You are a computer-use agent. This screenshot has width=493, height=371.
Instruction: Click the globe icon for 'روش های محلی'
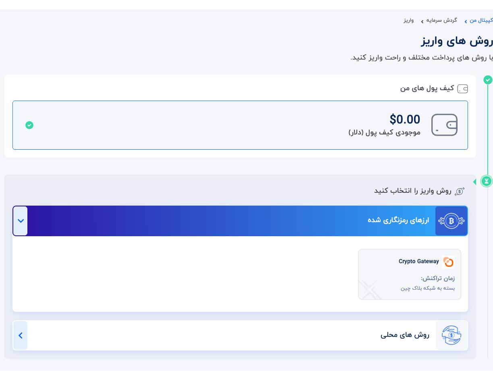pyautogui.click(x=452, y=335)
